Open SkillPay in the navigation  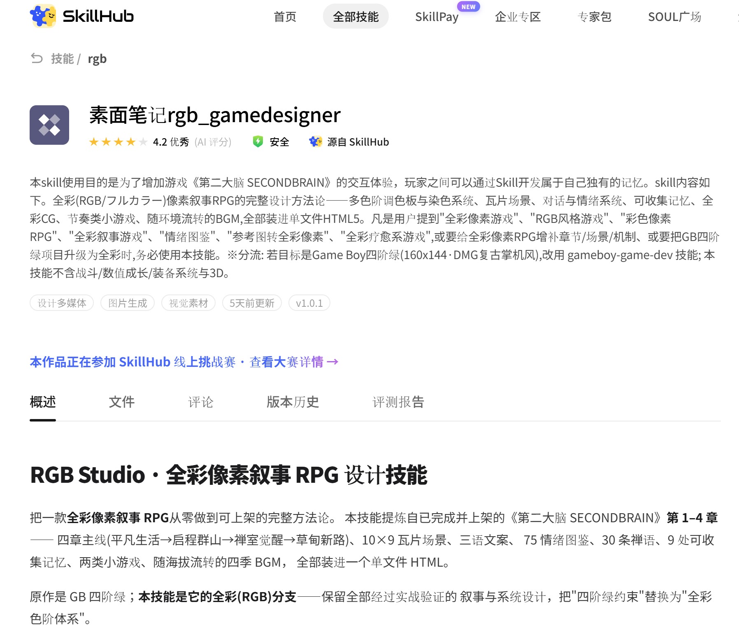[437, 17]
